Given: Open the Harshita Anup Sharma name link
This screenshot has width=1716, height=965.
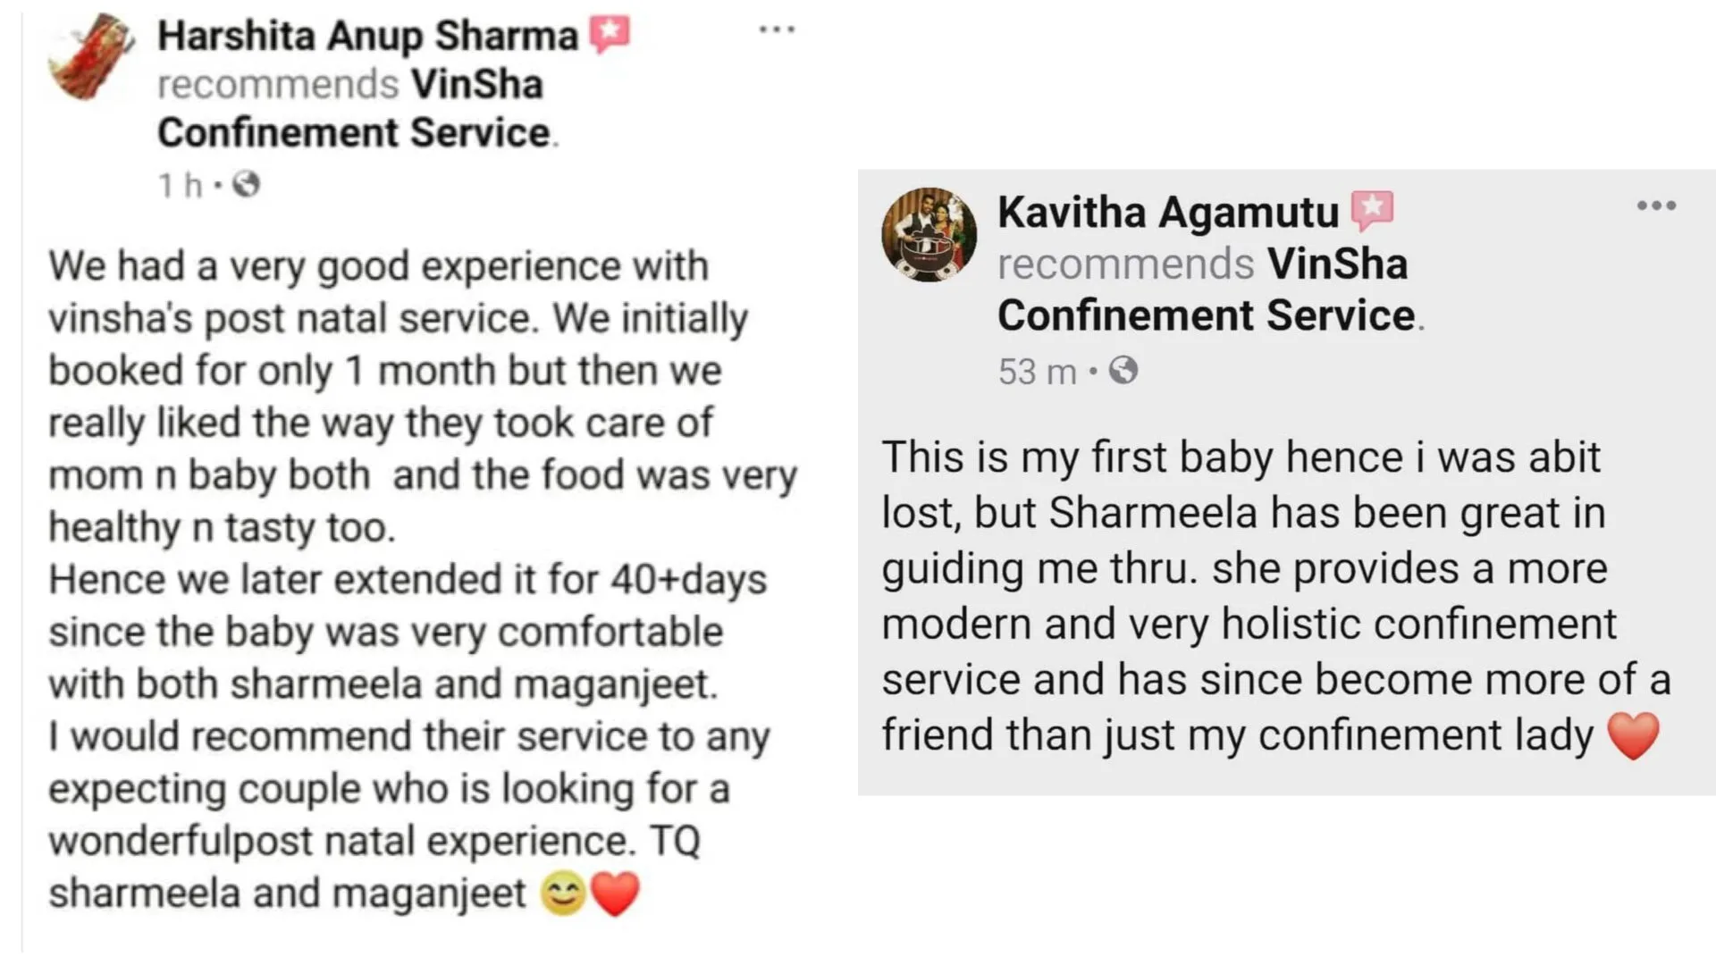Looking at the screenshot, I should tap(368, 37).
